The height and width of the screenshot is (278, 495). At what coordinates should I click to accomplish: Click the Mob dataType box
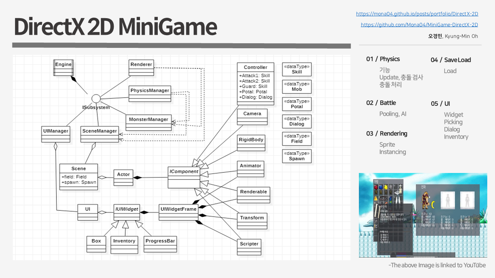[x=297, y=87]
